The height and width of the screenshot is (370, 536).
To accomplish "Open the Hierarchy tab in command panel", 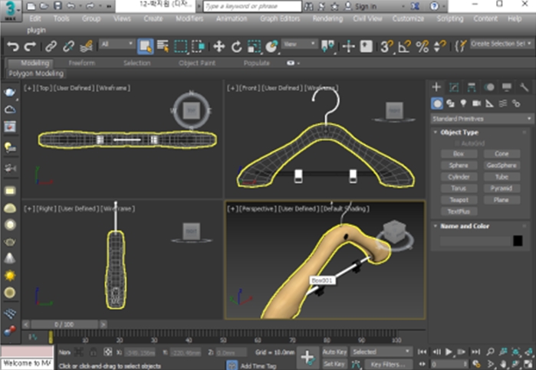I will (x=471, y=87).
